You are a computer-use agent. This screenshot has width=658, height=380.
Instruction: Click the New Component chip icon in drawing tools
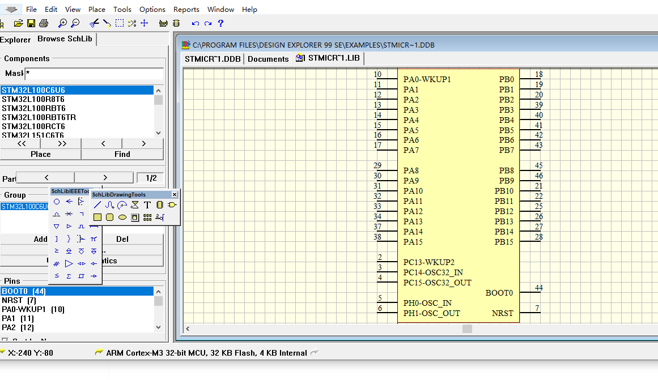[159, 204]
